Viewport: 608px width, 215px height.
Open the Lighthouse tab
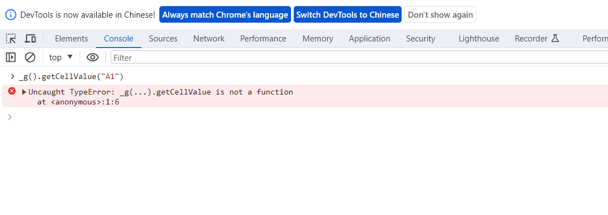point(479,38)
